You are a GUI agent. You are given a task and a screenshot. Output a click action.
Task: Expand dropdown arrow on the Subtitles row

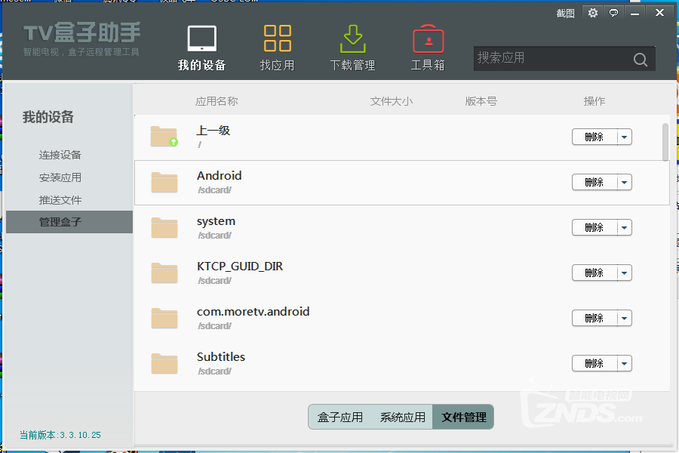[x=625, y=363]
